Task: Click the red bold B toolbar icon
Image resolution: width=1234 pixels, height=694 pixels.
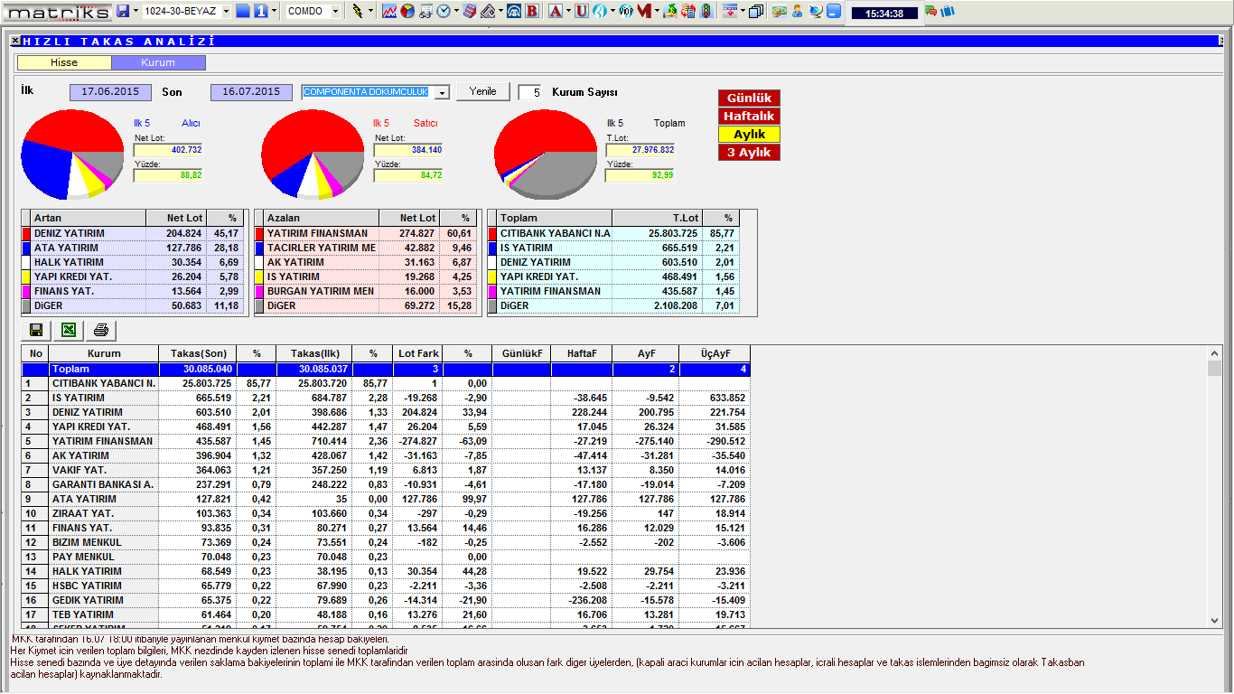Action: point(531,12)
